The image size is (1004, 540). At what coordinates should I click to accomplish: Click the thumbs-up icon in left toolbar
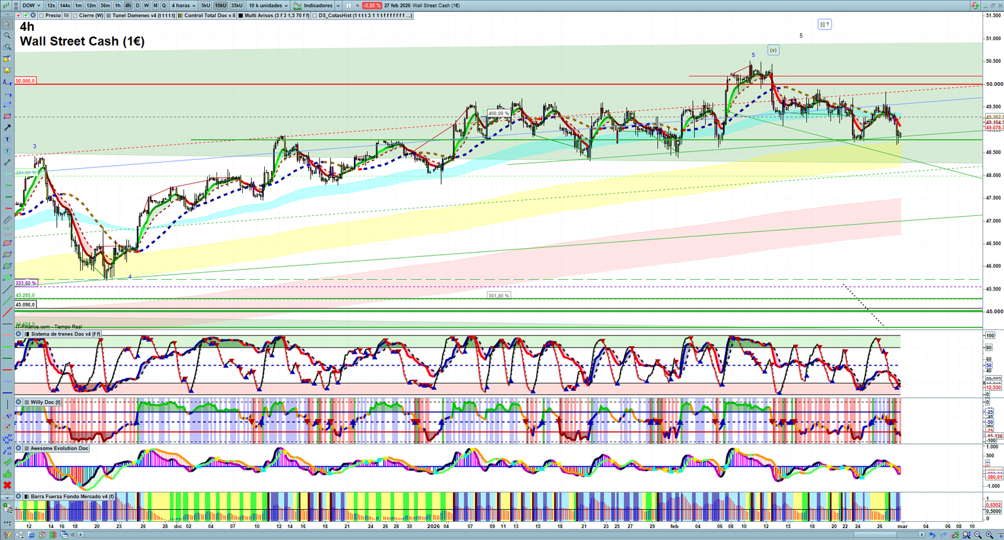[7, 474]
